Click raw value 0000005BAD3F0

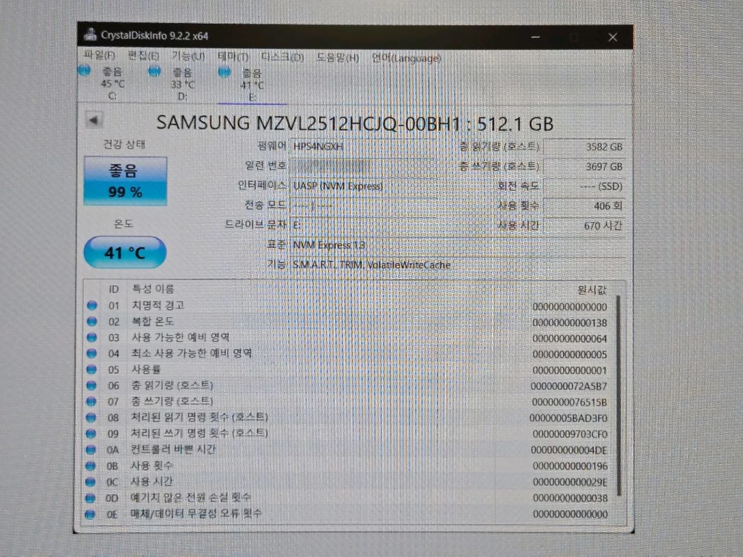click(x=568, y=418)
